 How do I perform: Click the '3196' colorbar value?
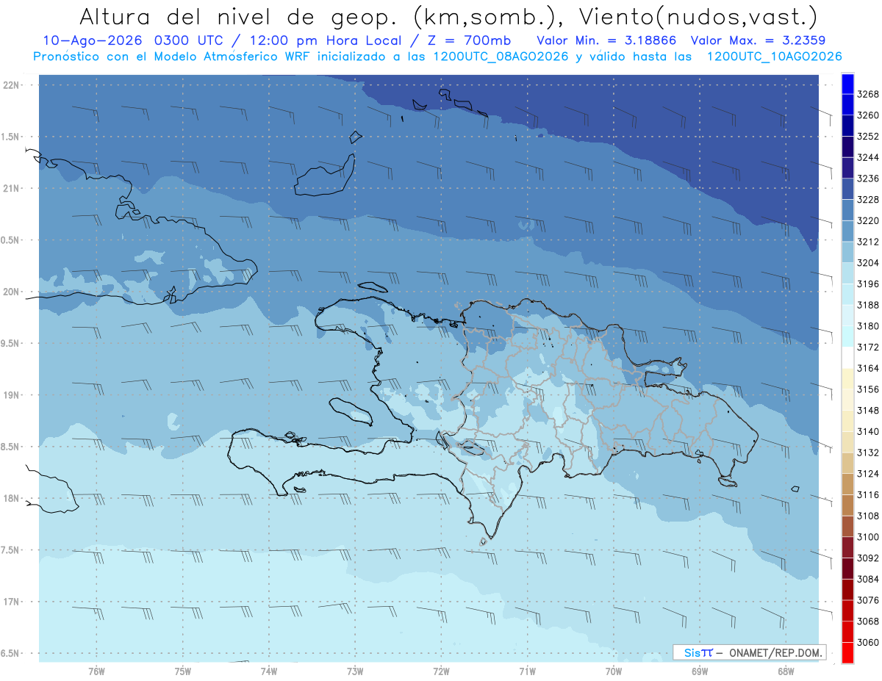(x=868, y=284)
